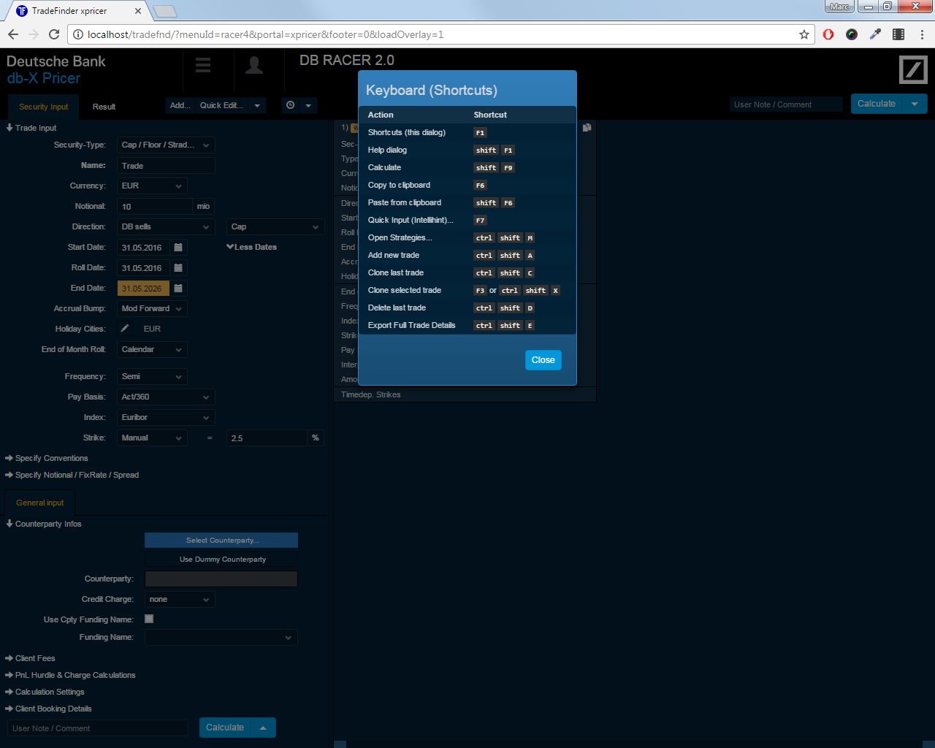This screenshot has width=935, height=748.
Task: Open the Currency EUR dropdown
Action: coord(152,186)
